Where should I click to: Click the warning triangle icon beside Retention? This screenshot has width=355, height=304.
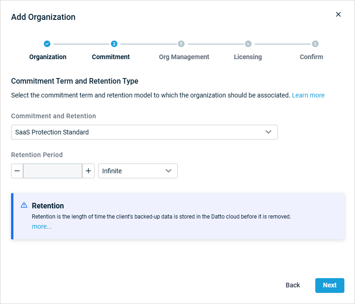pos(24,206)
